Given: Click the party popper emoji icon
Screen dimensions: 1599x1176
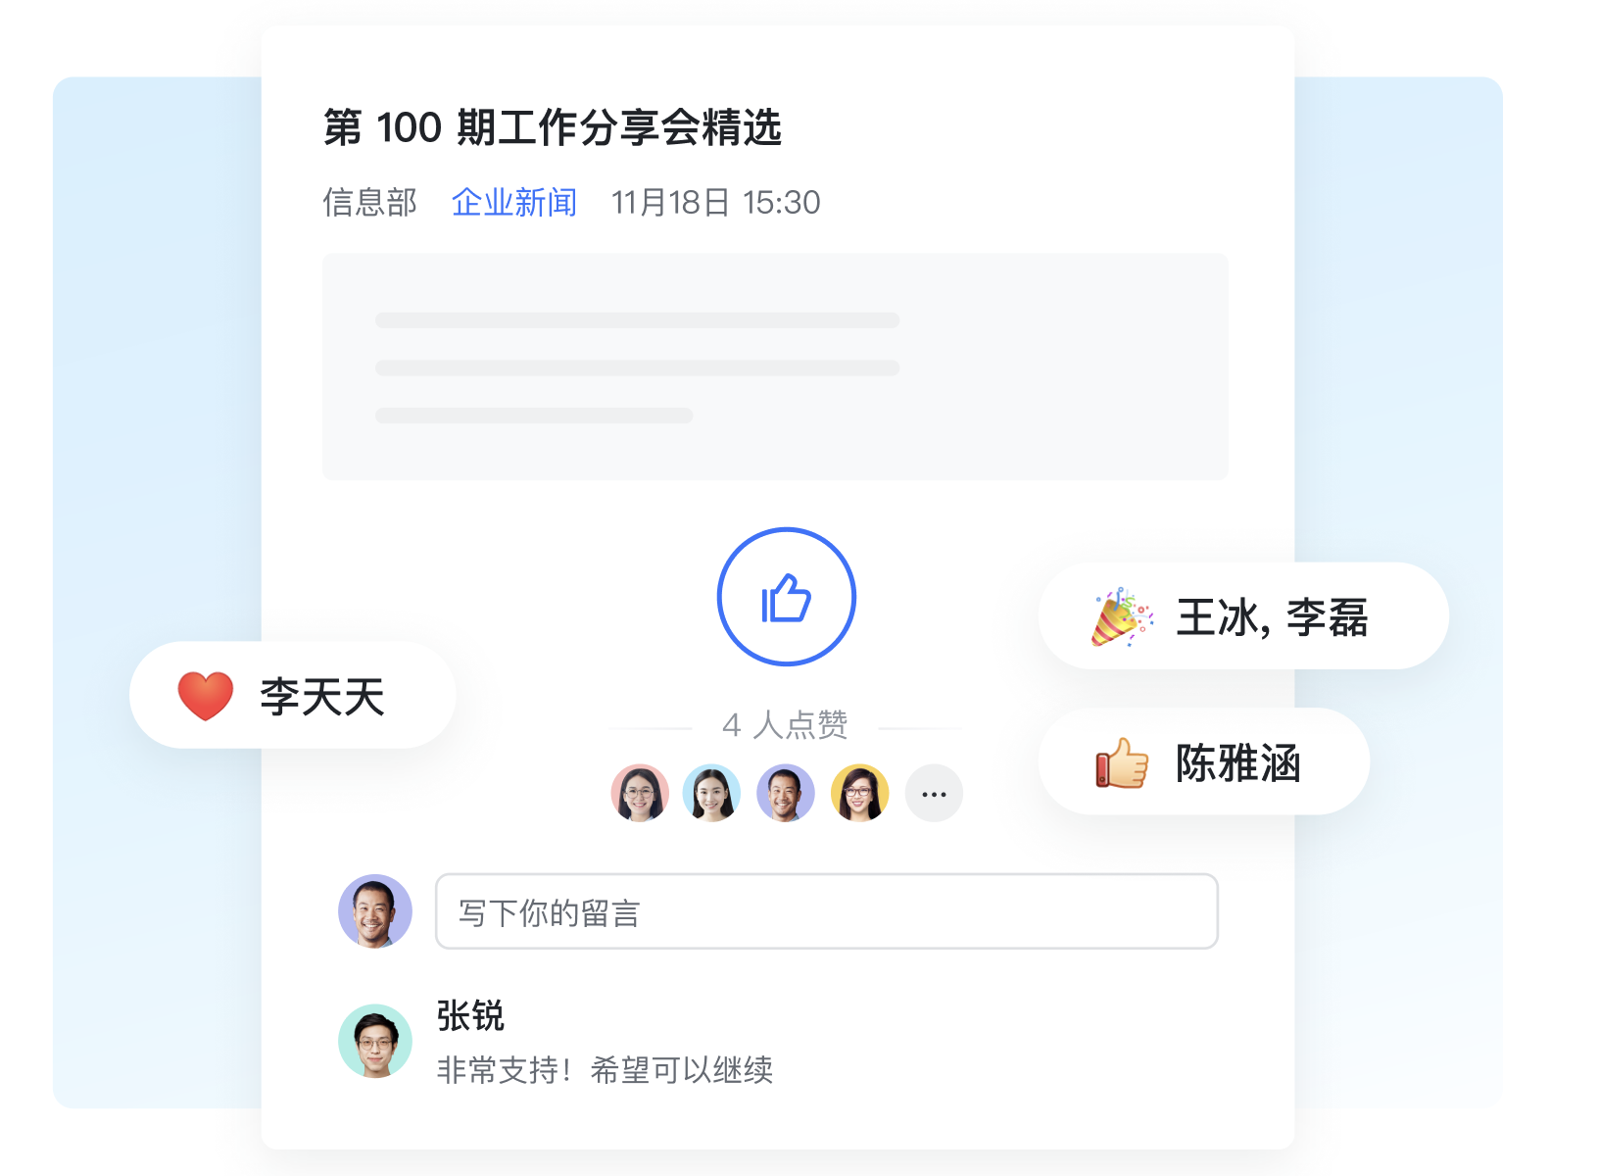Looking at the screenshot, I should [1123, 617].
